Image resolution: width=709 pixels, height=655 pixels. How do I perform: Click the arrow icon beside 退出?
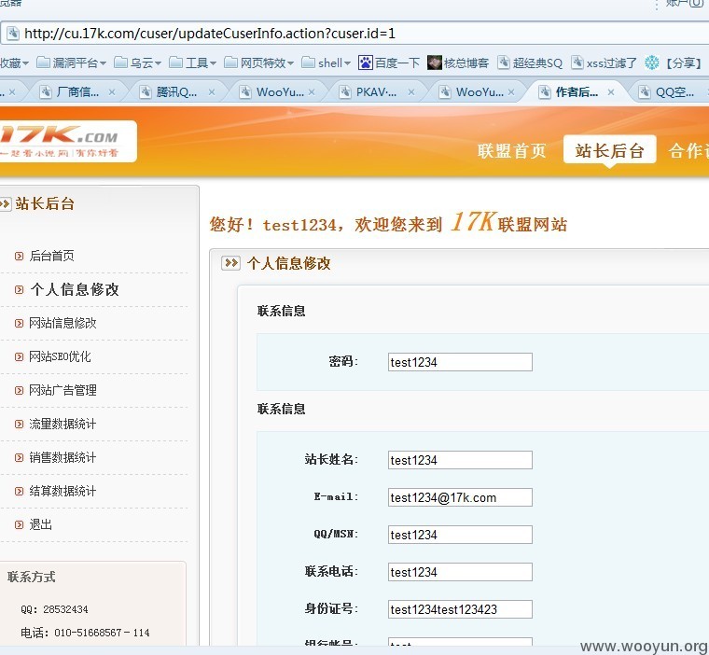click(19, 524)
